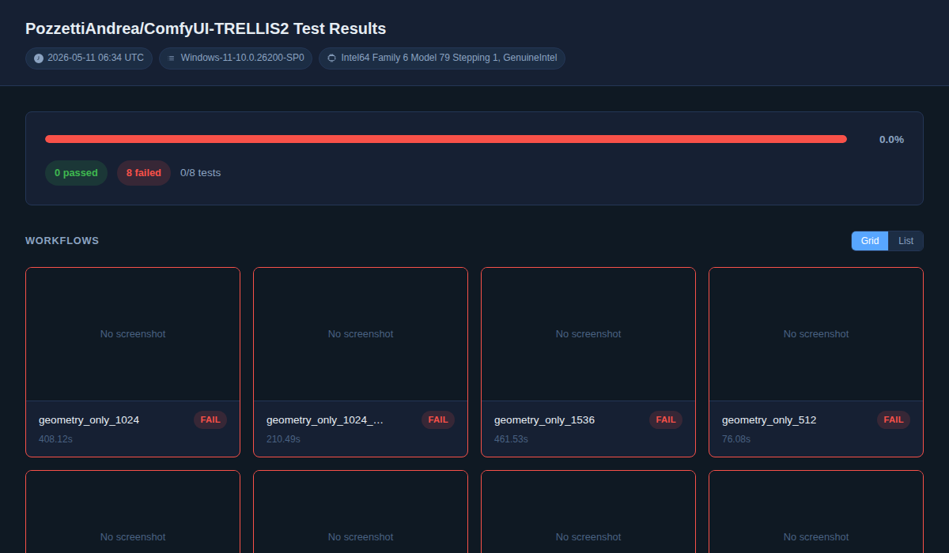This screenshot has width=949, height=553.
Task: Click the truncated geometry_only_1024_… workflow name
Action: (x=325, y=420)
